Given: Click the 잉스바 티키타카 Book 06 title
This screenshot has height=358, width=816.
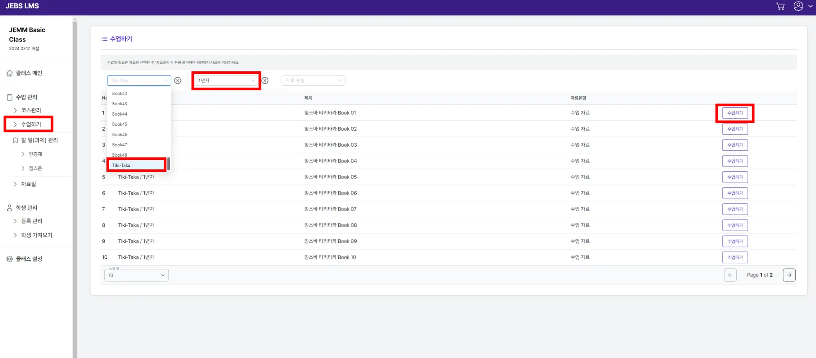Looking at the screenshot, I should point(330,193).
